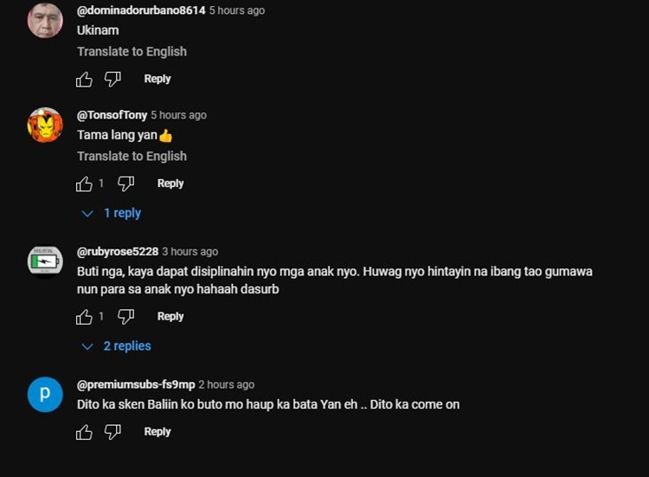Open the blue "p" avatar of @premiumsubs-fs9mp
Image resolution: width=649 pixels, height=477 pixels.
pyautogui.click(x=45, y=395)
